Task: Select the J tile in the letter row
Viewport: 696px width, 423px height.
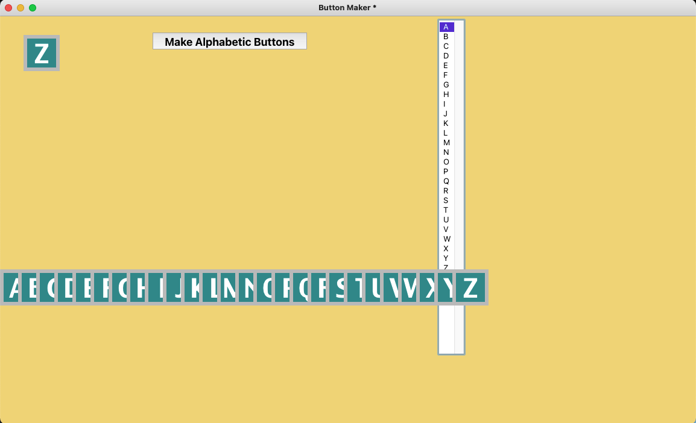Action: 174,287
